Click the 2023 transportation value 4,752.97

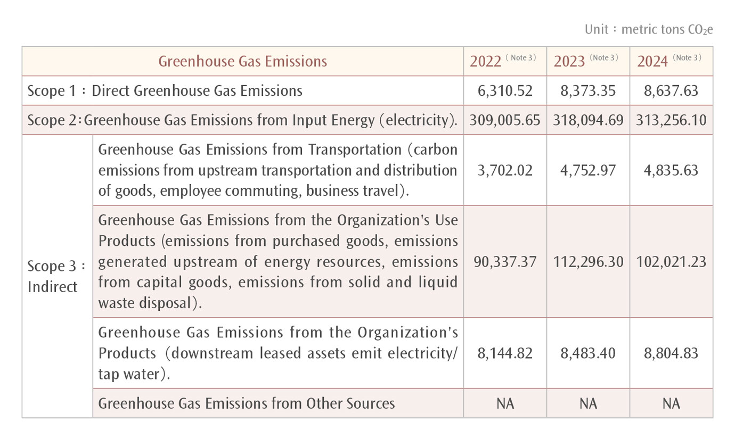(x=588, y=170)
